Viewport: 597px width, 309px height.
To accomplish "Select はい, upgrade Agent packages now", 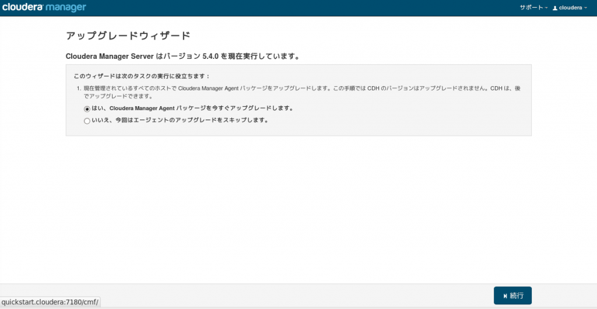I will click(87, 108).
